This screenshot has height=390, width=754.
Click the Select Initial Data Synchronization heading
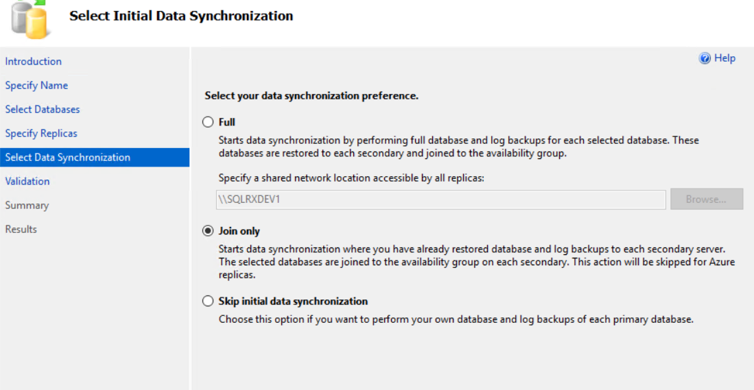(x=181, y=16)
